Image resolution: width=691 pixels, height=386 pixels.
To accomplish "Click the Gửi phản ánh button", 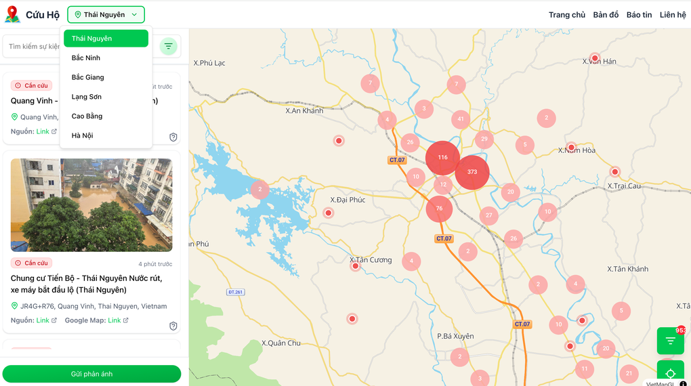I will [x=91, y=374].
